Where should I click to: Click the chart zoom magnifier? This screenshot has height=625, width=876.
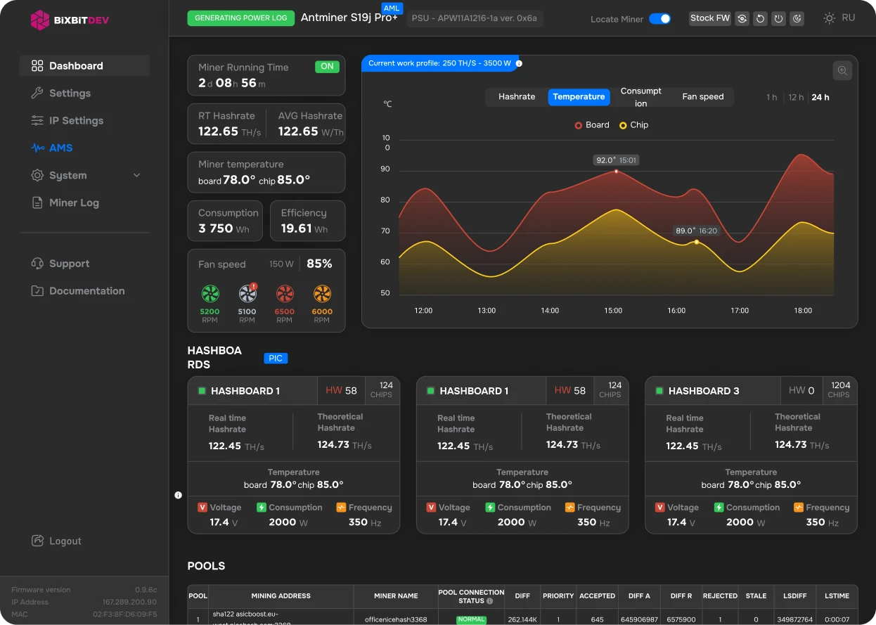point(842,70)
